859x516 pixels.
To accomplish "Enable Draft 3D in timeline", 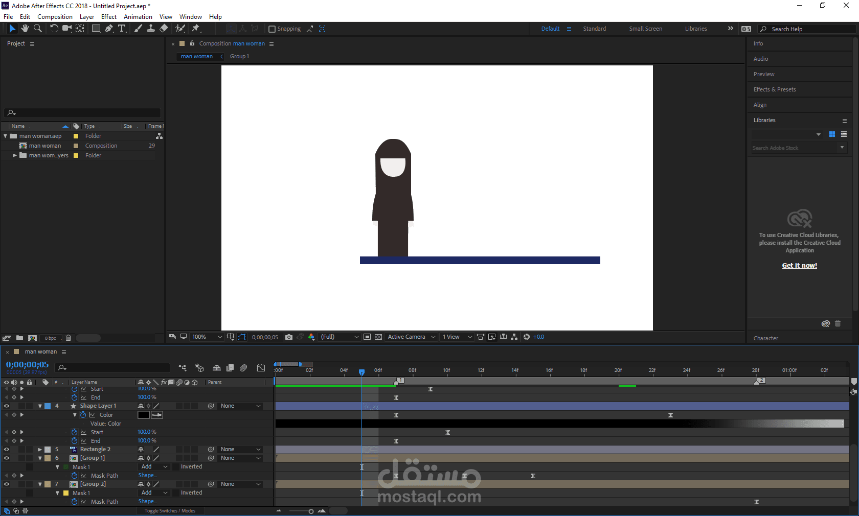I will (x=199, y=368).
